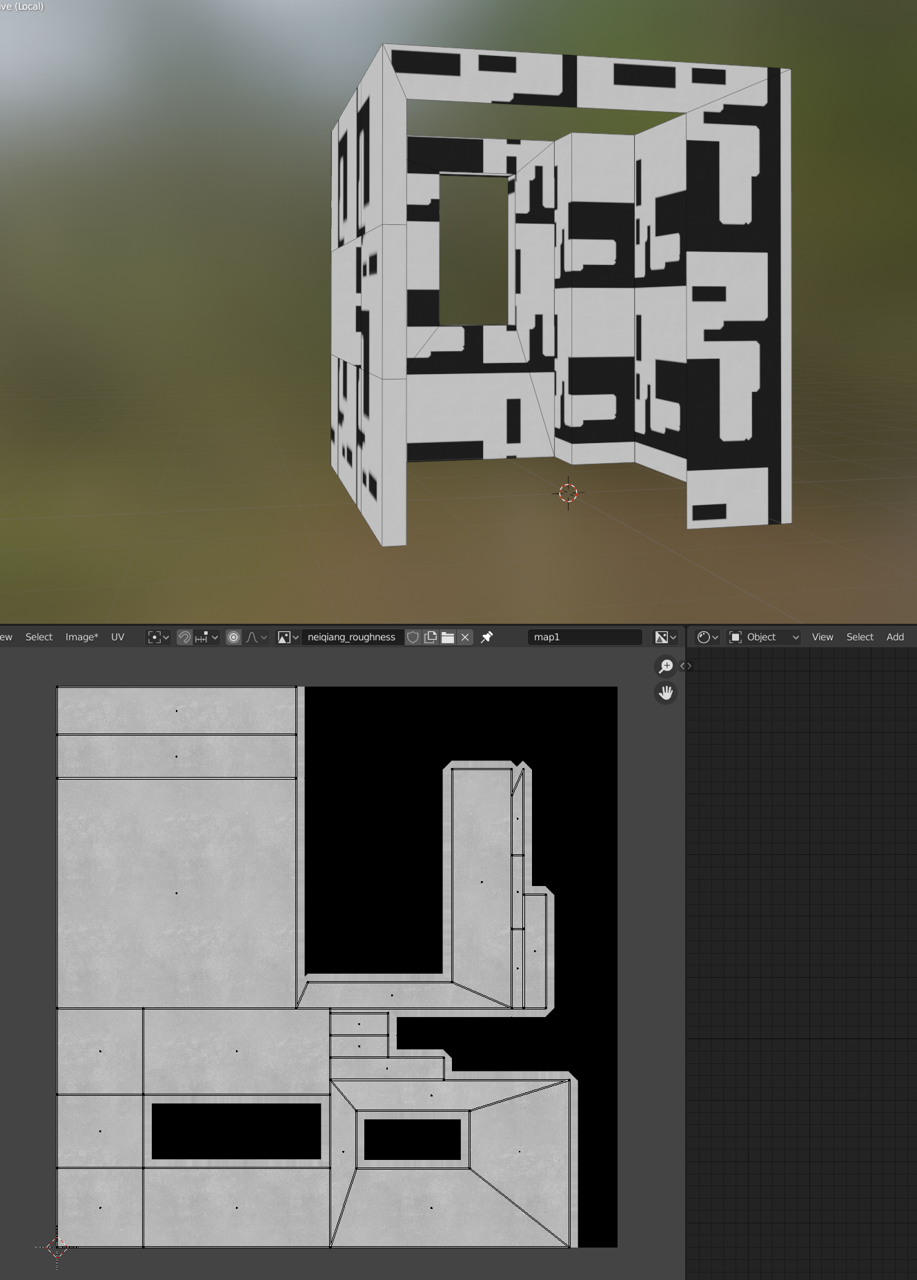This screenshot has height=1280, width=917.
Task: Open the Object shader type dropdown
Action: 764,637
